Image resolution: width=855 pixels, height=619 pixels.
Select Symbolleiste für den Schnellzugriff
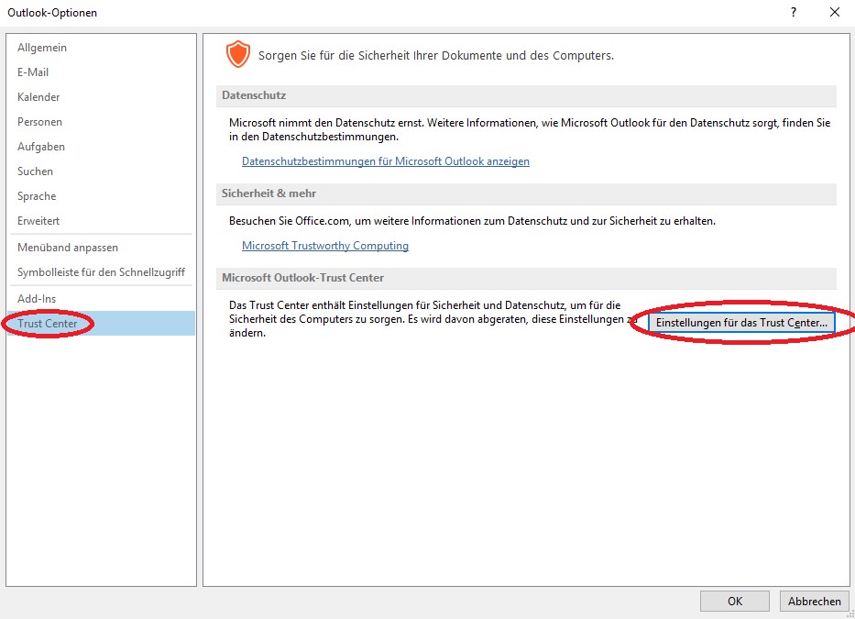[x=101, y=272]
